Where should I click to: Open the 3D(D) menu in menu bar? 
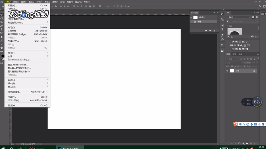(63, 2)
